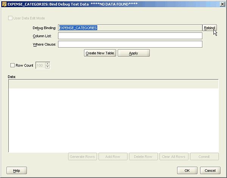Click the Data label above the grid
Image resolution: width=227 pixels, height=178 pixels.
point(12,77)
